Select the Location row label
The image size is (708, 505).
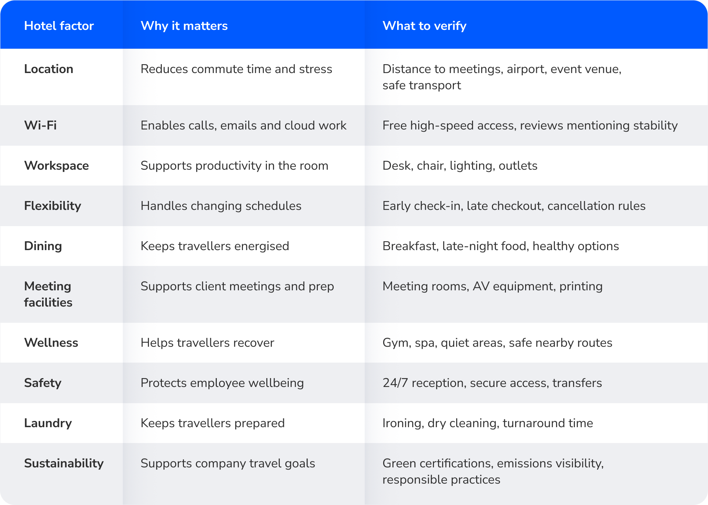pyautogui.click(x=49, y=69)
